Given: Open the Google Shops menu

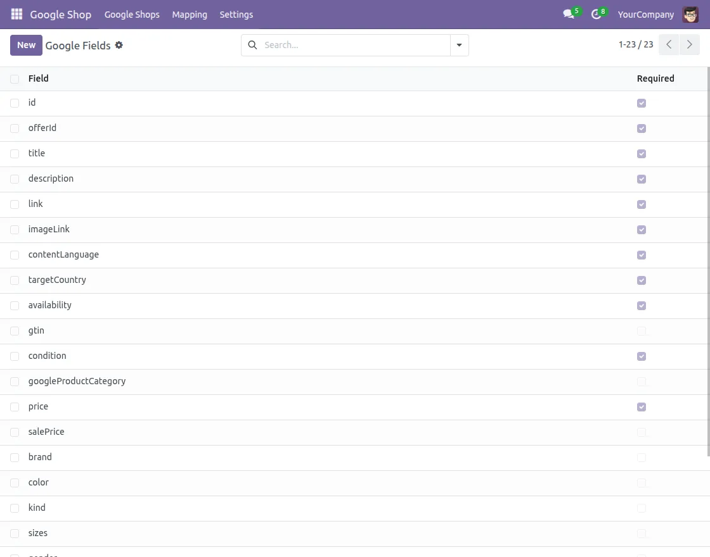Looking at the screenshot, I should [132, 14].
